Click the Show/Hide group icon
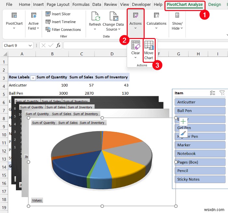Viewport: 228px width, 213px height. point(177,15)
